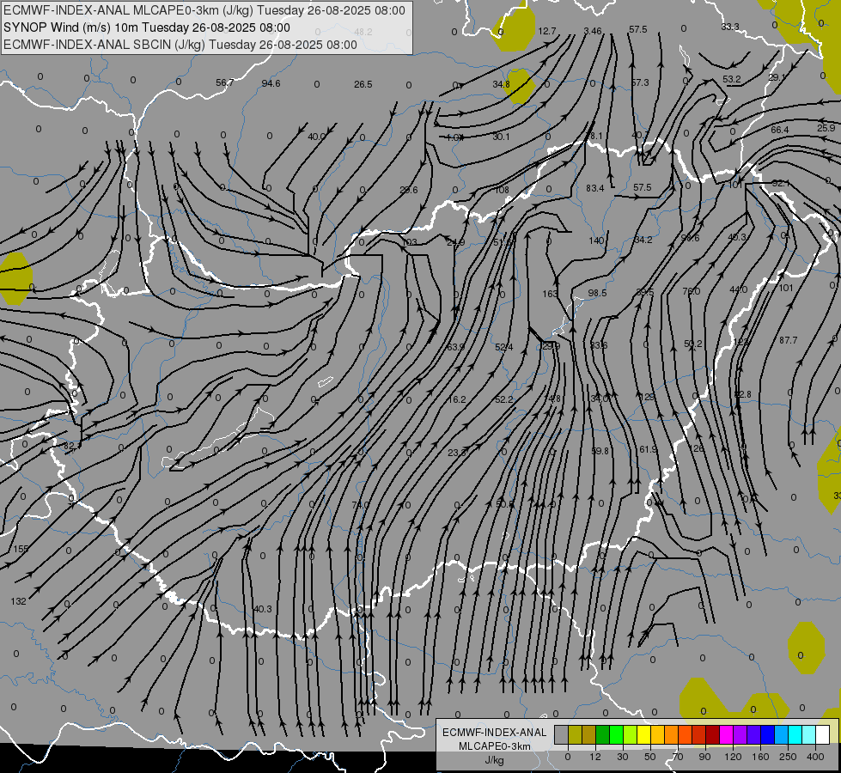
Task: Click the legend tick label 30
Action: (623, 757)
